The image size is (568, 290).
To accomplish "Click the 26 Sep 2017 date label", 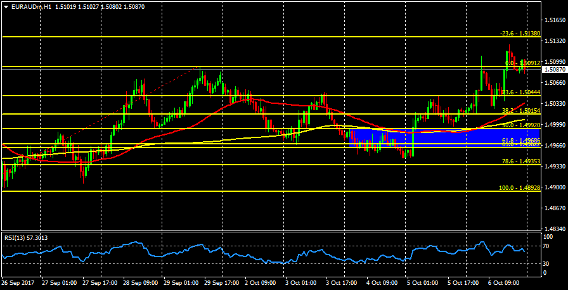I will 18,283.
